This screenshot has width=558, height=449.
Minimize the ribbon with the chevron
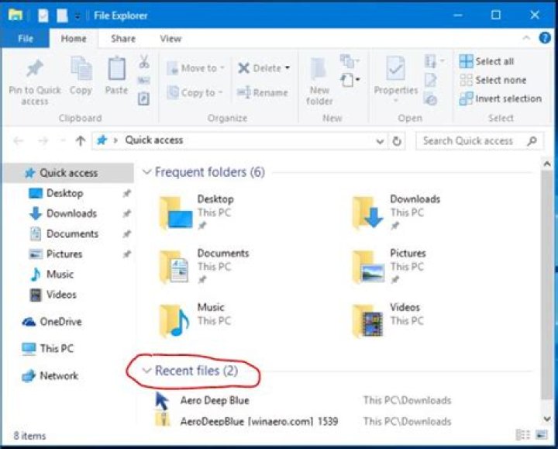[526, 38]
